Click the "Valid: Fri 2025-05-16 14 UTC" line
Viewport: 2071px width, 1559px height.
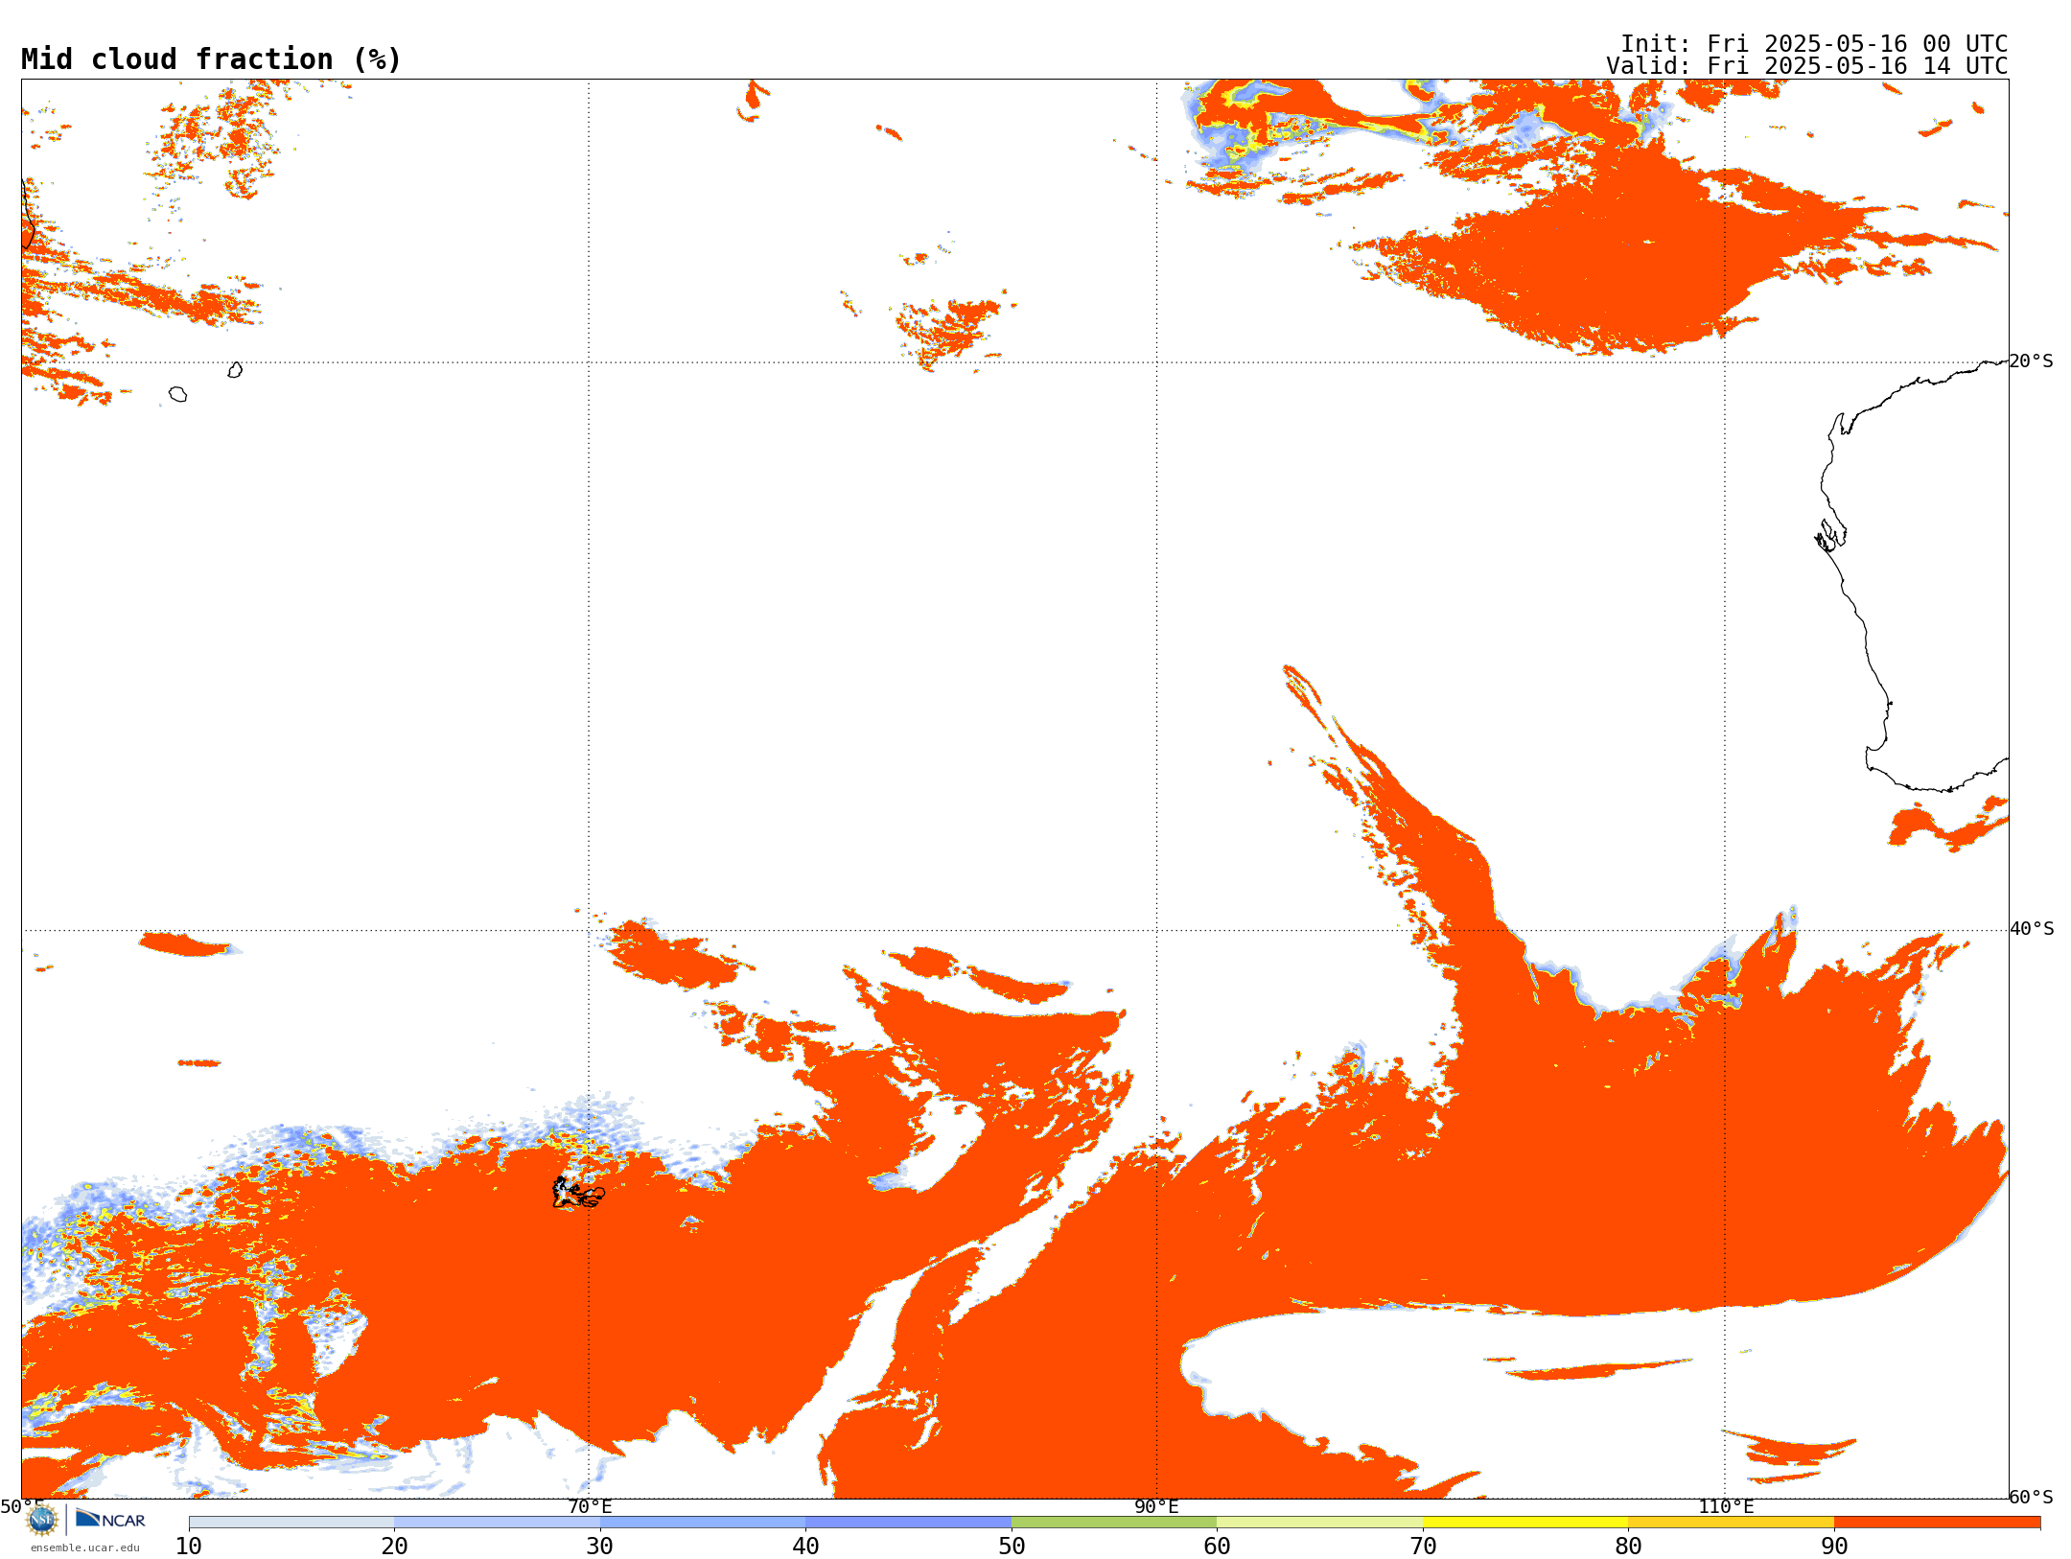pyautogui.click(x=1807, y=66)
